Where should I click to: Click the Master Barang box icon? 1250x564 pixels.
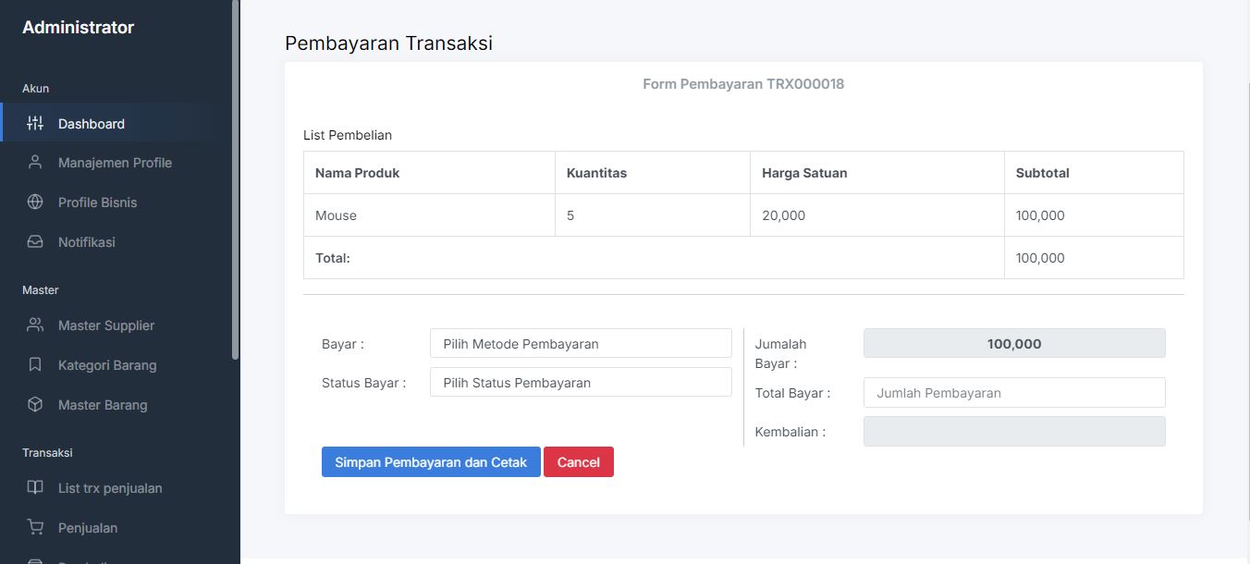(35, 405)
